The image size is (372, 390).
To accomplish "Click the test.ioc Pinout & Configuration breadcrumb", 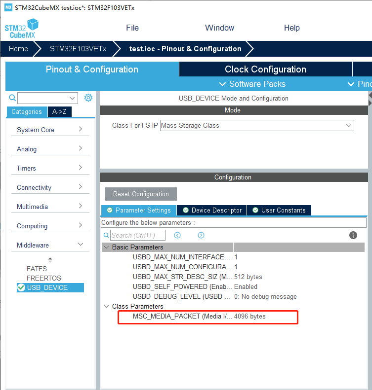I will pos(185,49).
